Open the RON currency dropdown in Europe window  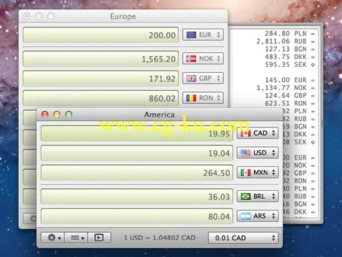click(x=203, y=98)
